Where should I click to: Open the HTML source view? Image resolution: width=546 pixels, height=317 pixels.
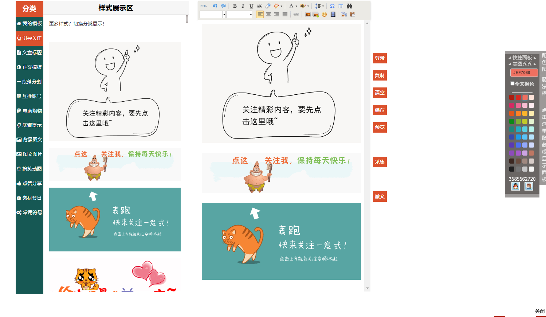(x=204, y=6)
